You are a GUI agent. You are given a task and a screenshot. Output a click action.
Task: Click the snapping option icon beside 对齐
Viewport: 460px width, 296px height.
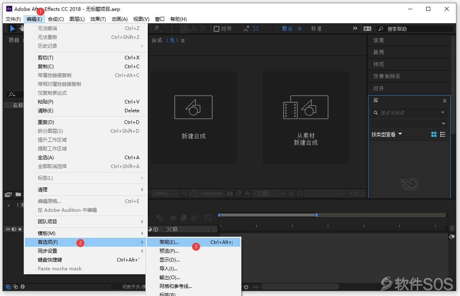point(246,29)
